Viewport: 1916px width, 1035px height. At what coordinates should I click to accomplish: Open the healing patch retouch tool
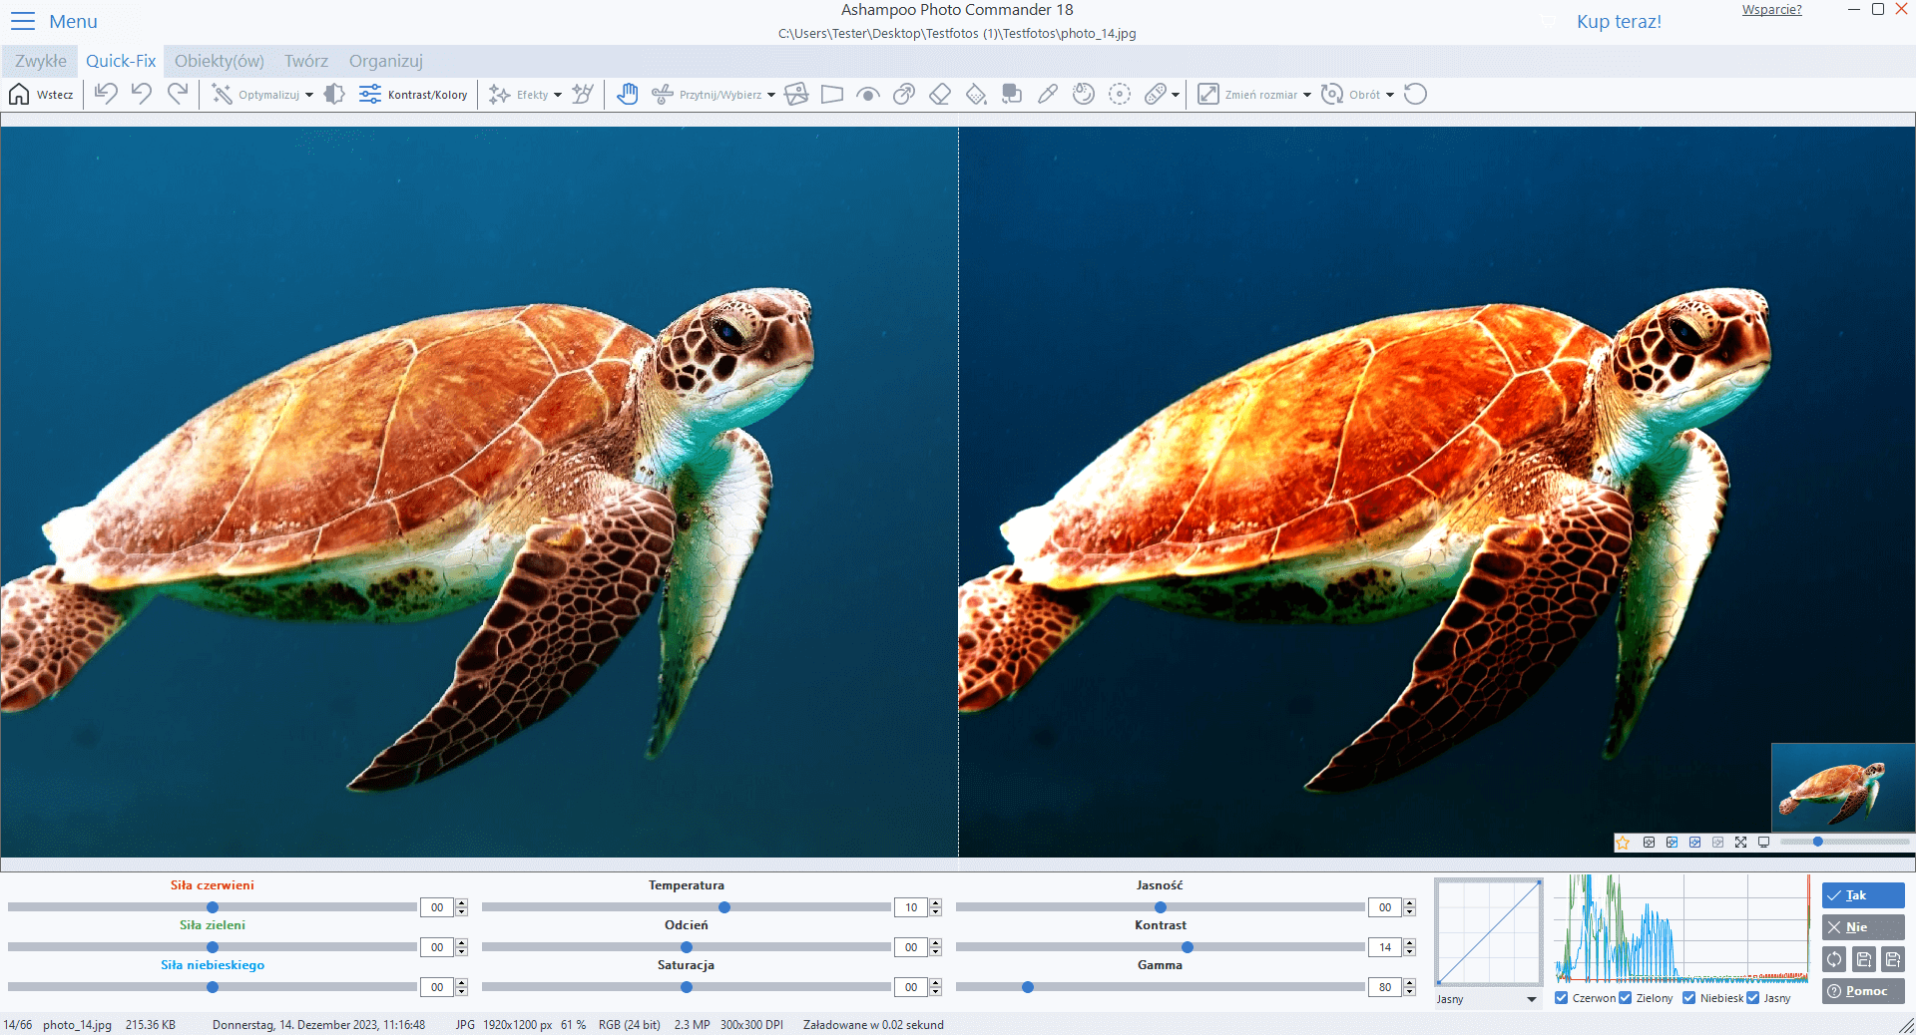(x=1158, y=94)
